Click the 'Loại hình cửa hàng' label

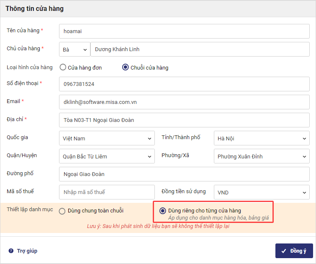(x=30, y=67)
